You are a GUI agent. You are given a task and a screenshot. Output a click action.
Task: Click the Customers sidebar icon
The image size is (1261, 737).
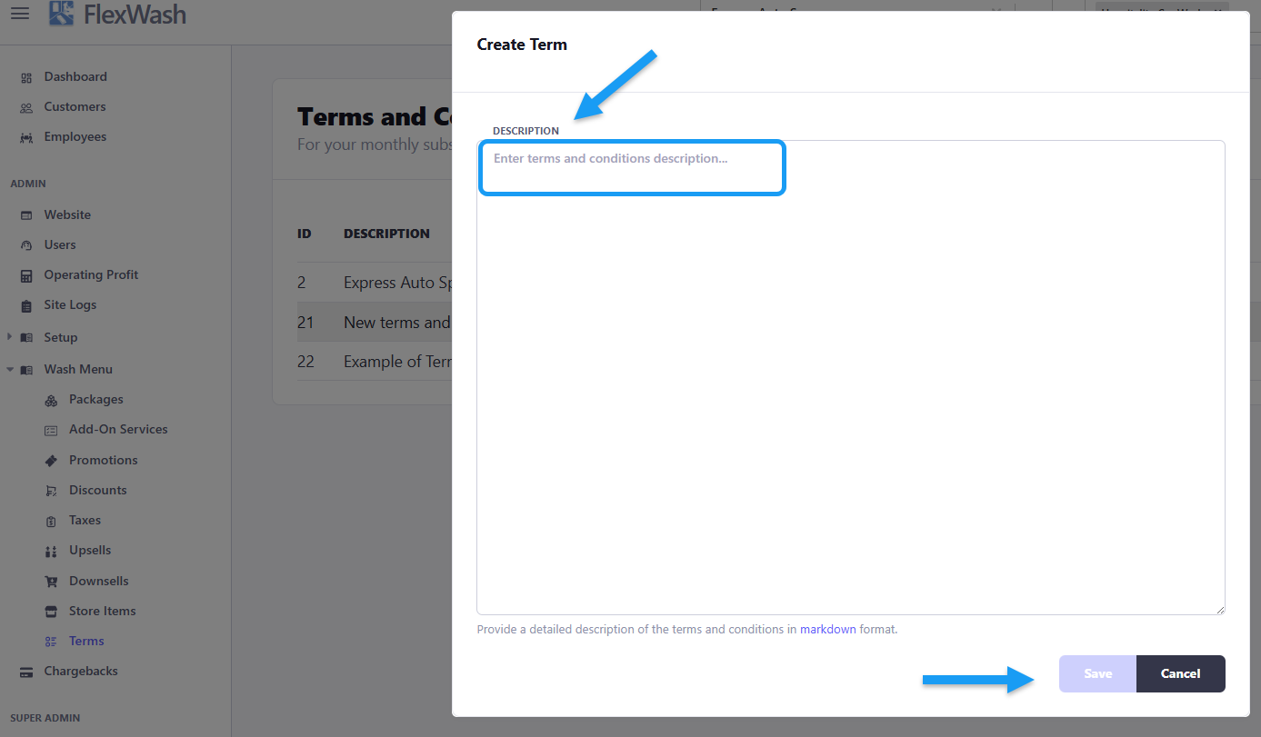26,107
